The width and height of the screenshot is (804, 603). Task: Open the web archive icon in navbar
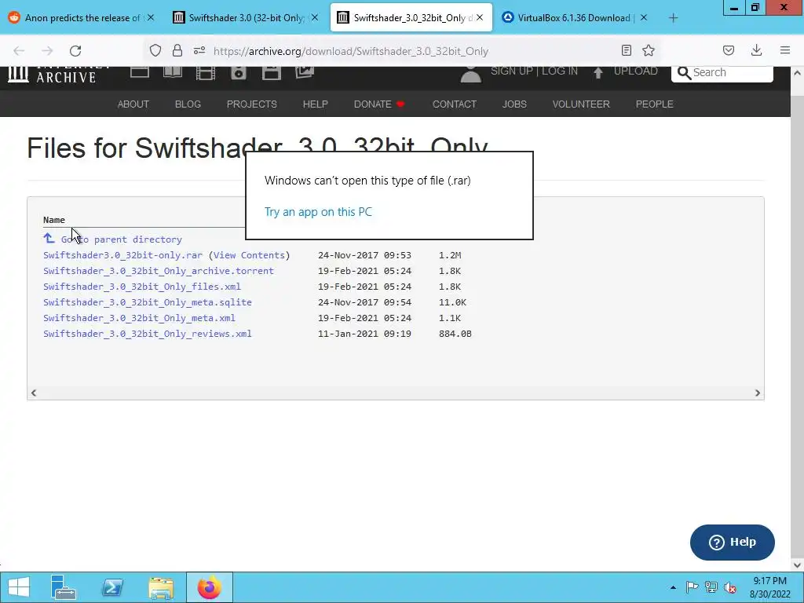pyautogui.click(x=140, y=71)
